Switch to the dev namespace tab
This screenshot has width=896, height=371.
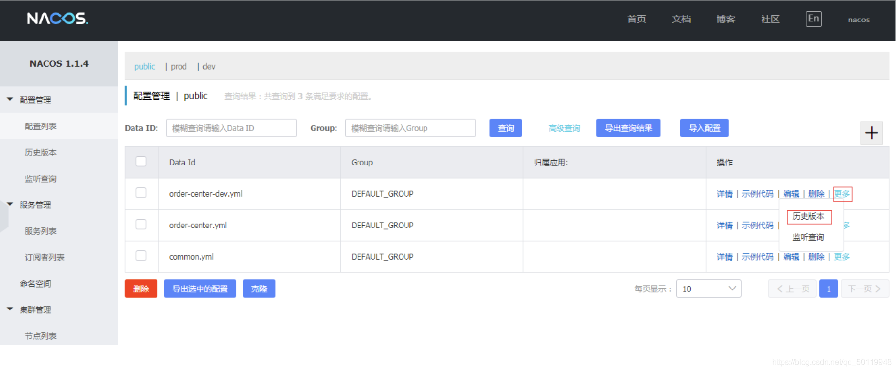click(x=209, y=66)
